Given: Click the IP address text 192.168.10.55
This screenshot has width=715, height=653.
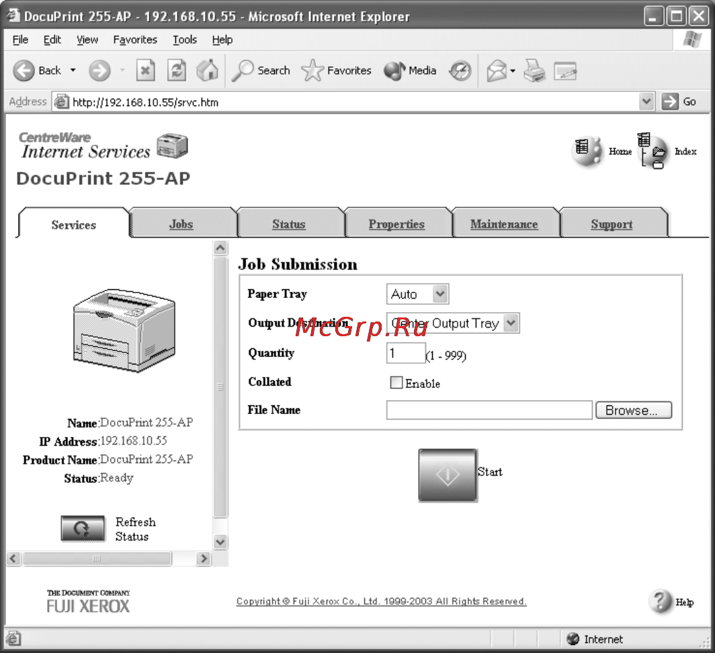Looking at the screenshot, I should pos(134,441).
